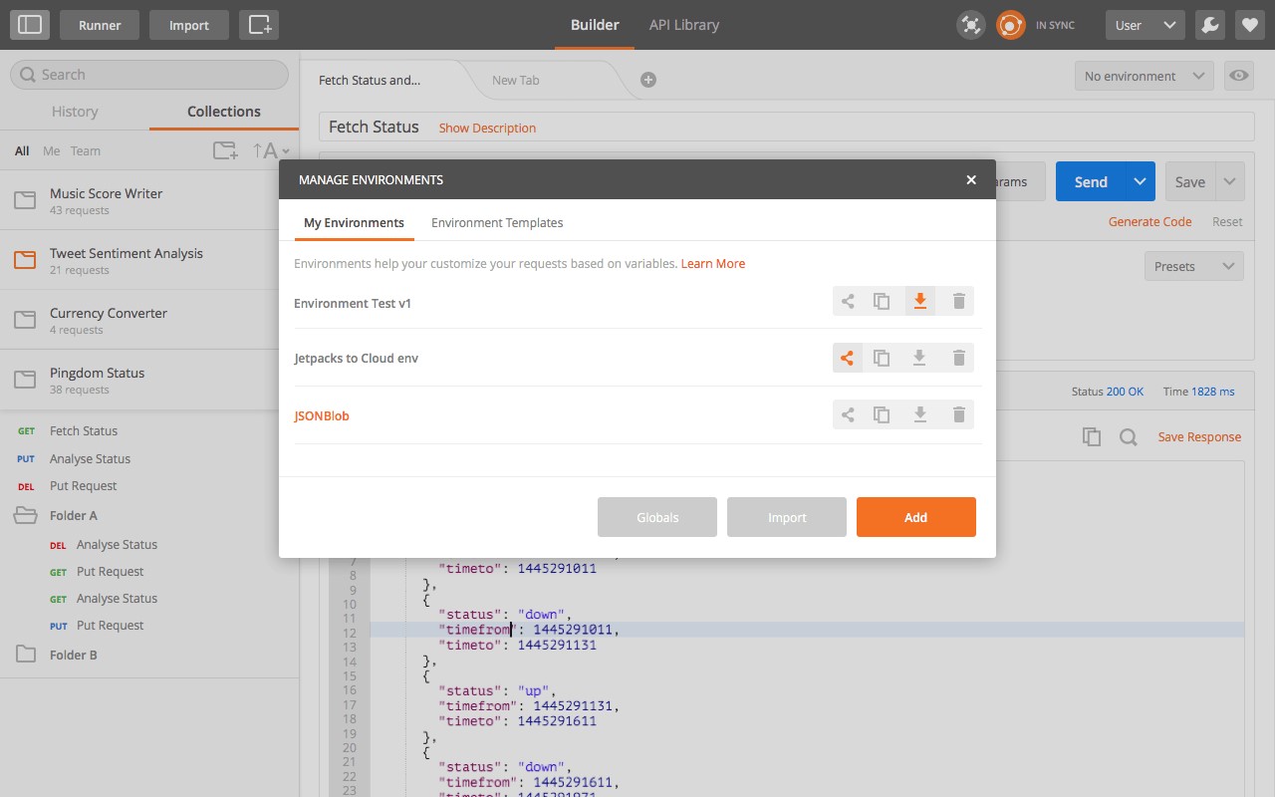The width and height of the screenshot is (1275, 797).
Task: Toggle the sidebar visibility button
Action: [x=30, y=25]
